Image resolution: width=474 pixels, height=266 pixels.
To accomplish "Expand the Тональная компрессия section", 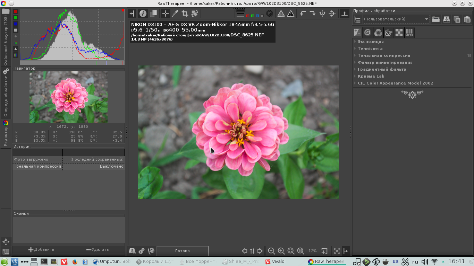I will (412, 55).
